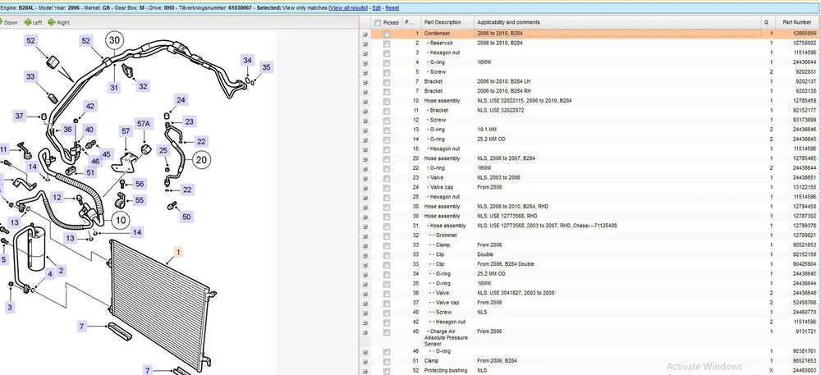Select callout 50 label on the diagram
821x375 pixels.
(186, 217)
